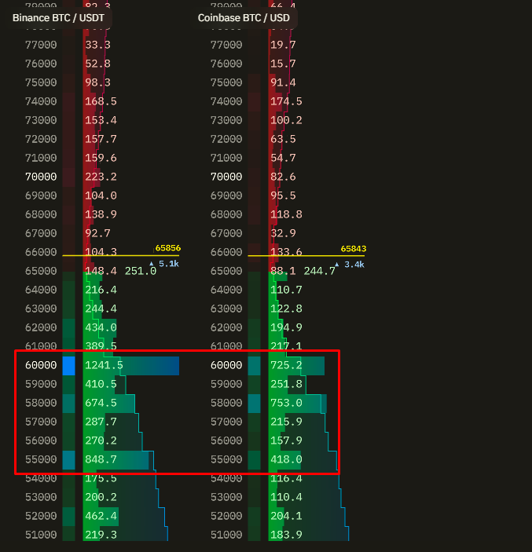Viewport: 532px width, 552px height.
Task: Click Coinbase ask volume 88.1 at 65000
Action: (x=283, y=271)
